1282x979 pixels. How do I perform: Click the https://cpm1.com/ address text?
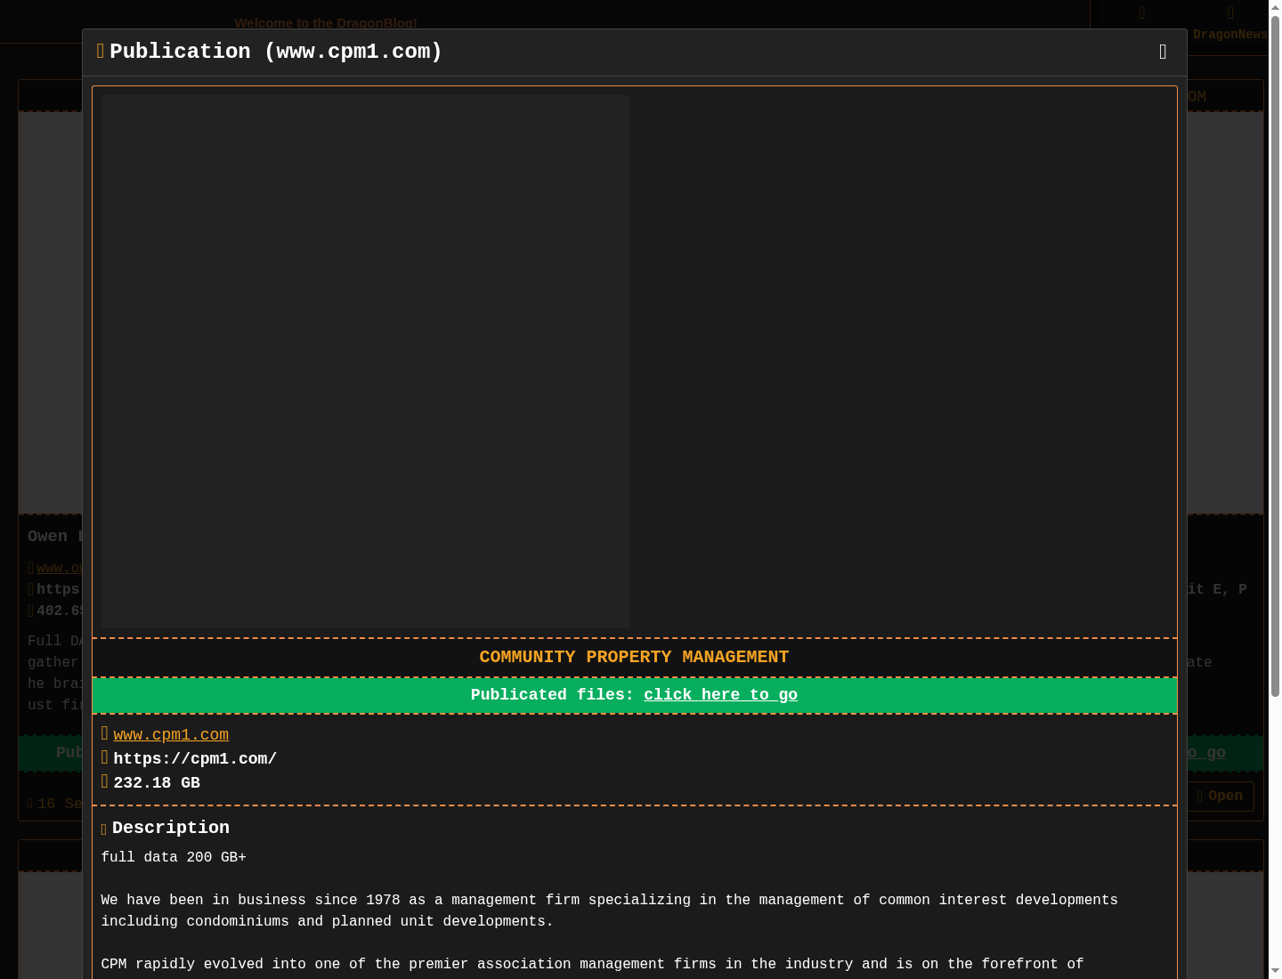(195, 758)
